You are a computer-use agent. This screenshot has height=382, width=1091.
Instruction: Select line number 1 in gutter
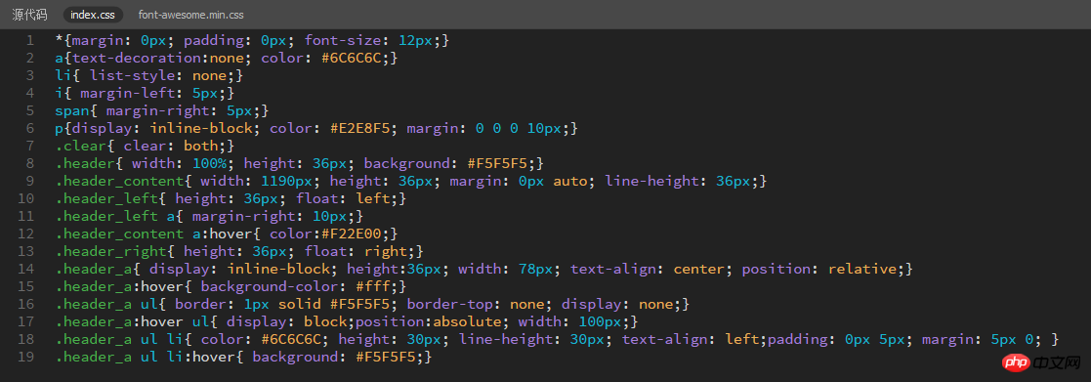[x=30, y=40]
